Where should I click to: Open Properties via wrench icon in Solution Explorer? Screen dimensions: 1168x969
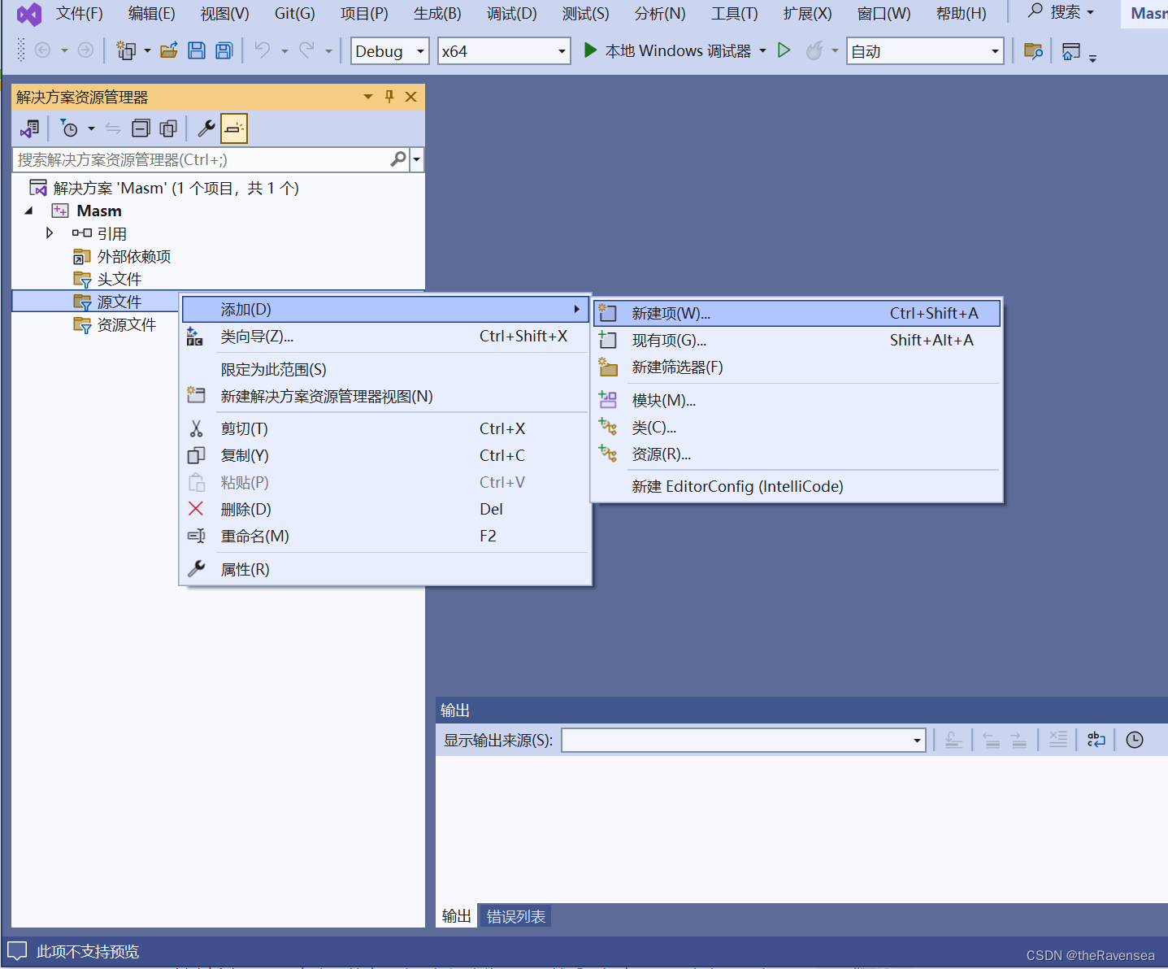coord(206,128)
